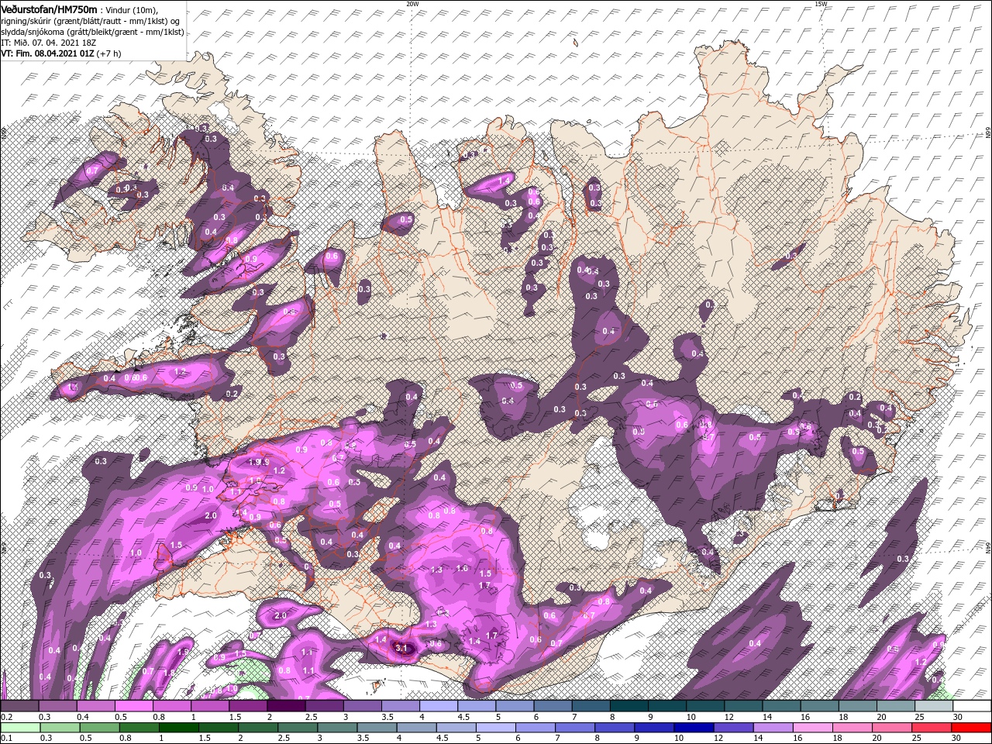Screen dimensions: 992x744
Task: Click the 25–30 pale grey upper legend swatch
Action: [x=935, y=706]
